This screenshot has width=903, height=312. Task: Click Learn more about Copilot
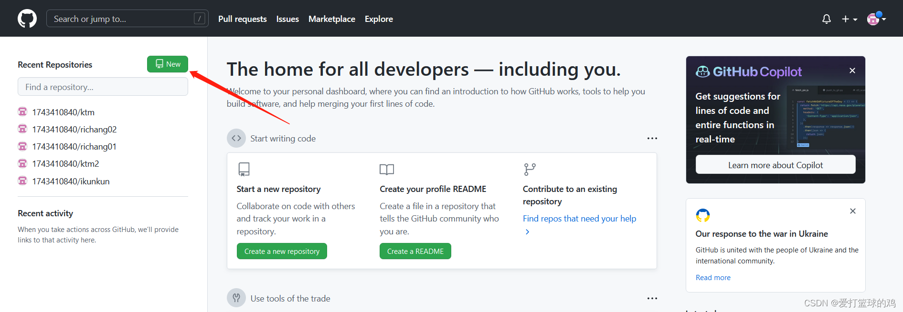(x=776, y=165)
